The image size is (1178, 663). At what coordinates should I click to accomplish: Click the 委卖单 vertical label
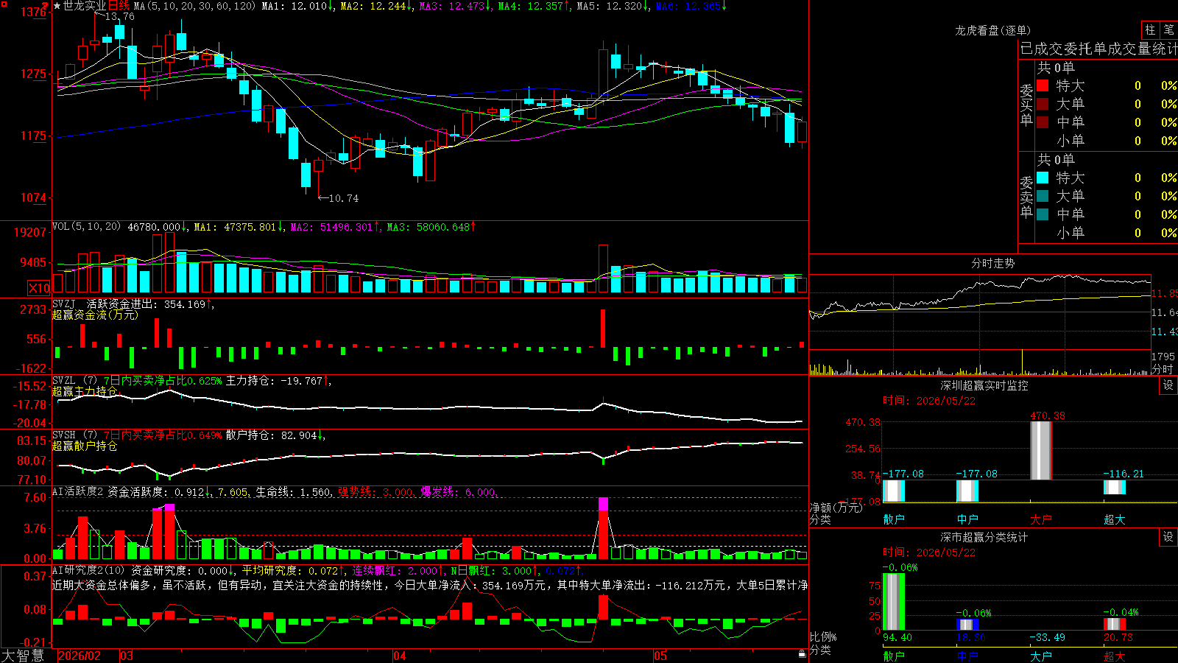tap(1026, 197)
